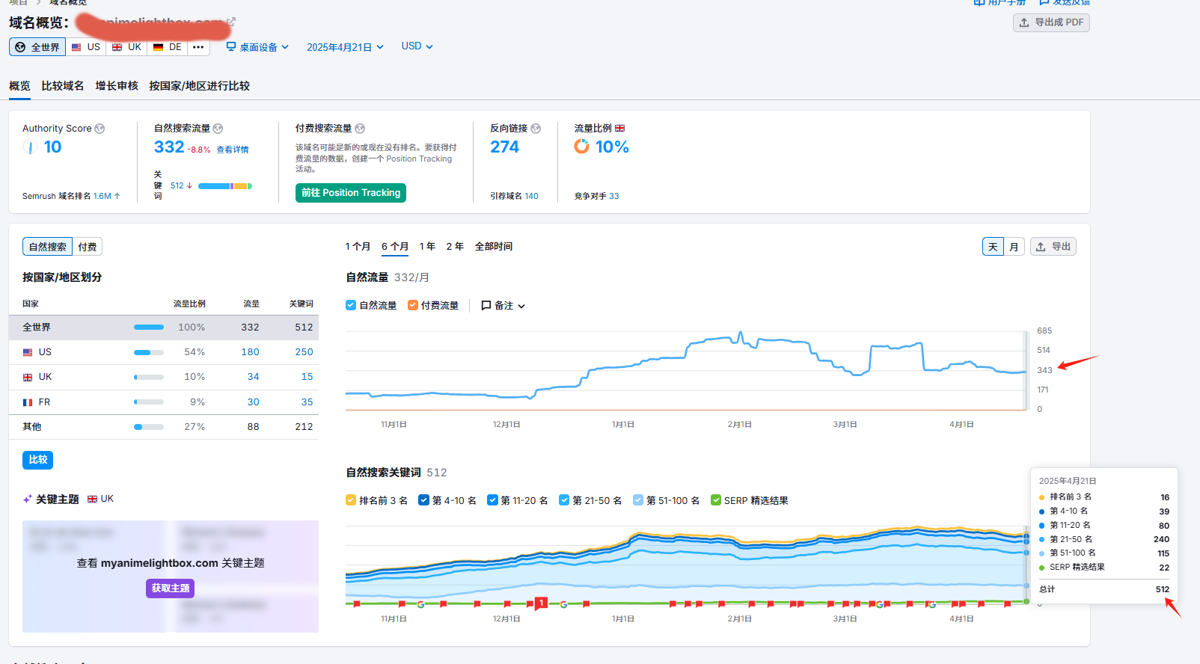Click Authority Score info icon
This screenshot has width=1200, height=664.
(x=100, y=129)
